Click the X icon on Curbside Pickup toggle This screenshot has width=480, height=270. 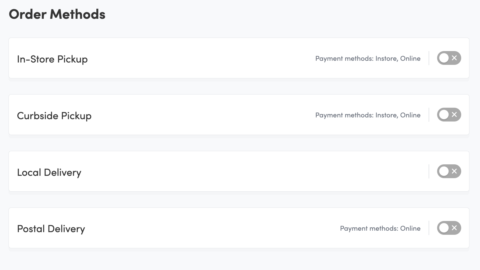point(454,115)
